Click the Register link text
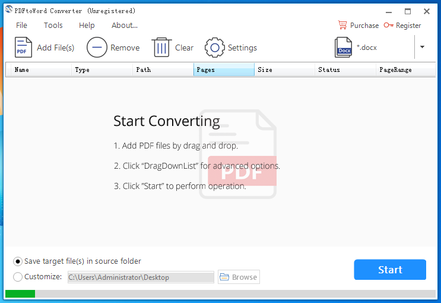 click(408, 26)
